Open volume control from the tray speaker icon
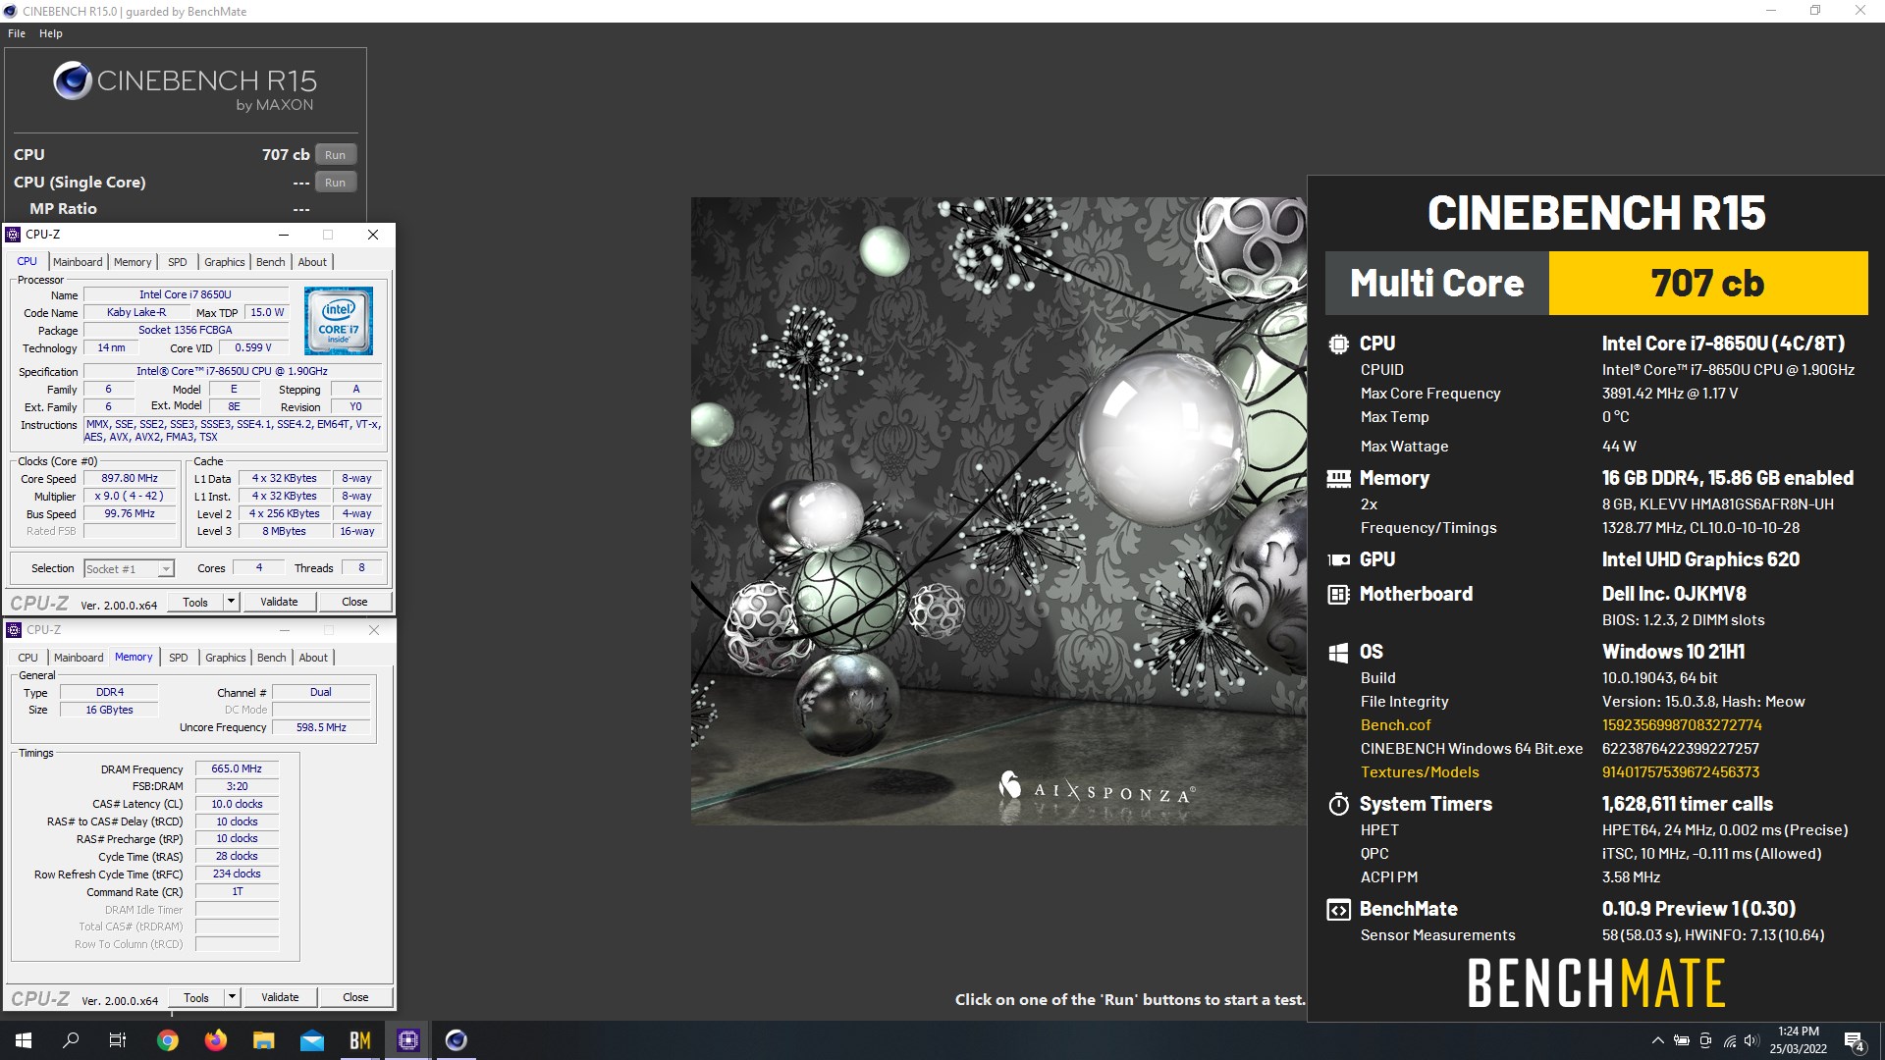This screenshot has height=1060, width=1885. [x=1751, y=1041]
